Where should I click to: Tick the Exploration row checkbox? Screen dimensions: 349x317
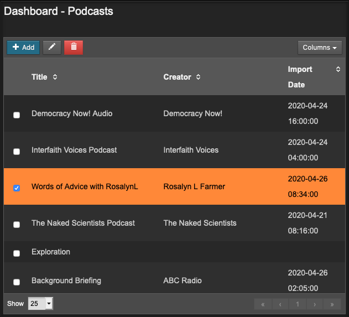tap(17, 253)
